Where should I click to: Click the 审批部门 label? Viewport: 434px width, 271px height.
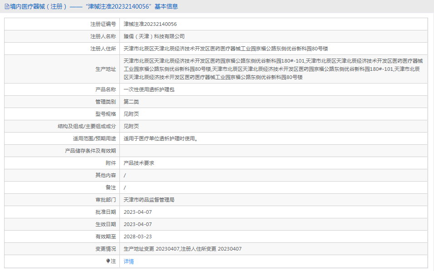coord(105,200)
